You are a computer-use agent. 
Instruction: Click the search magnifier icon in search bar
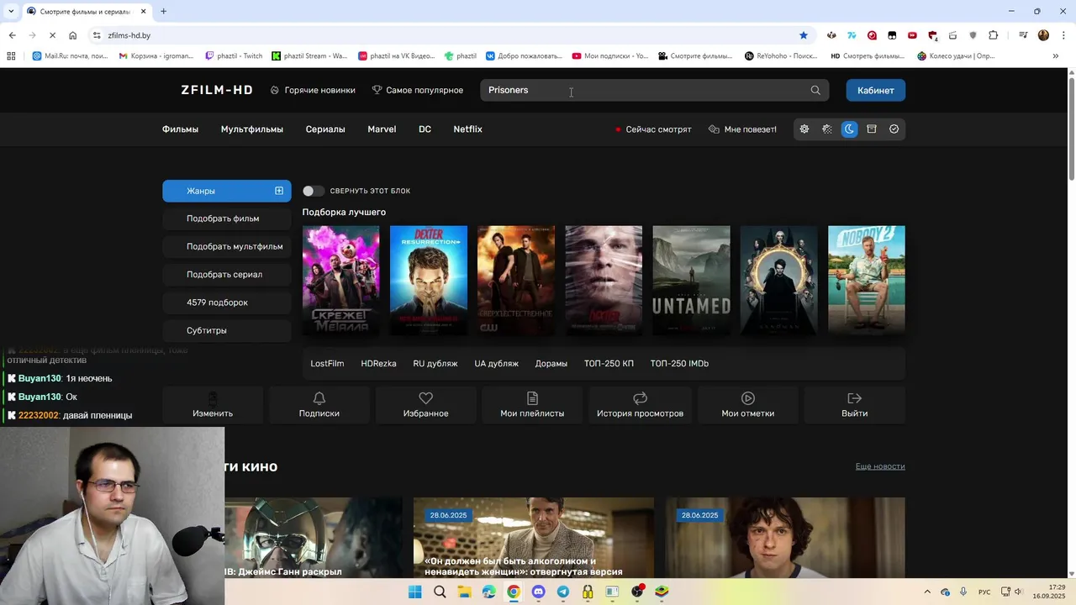point(815,90)
